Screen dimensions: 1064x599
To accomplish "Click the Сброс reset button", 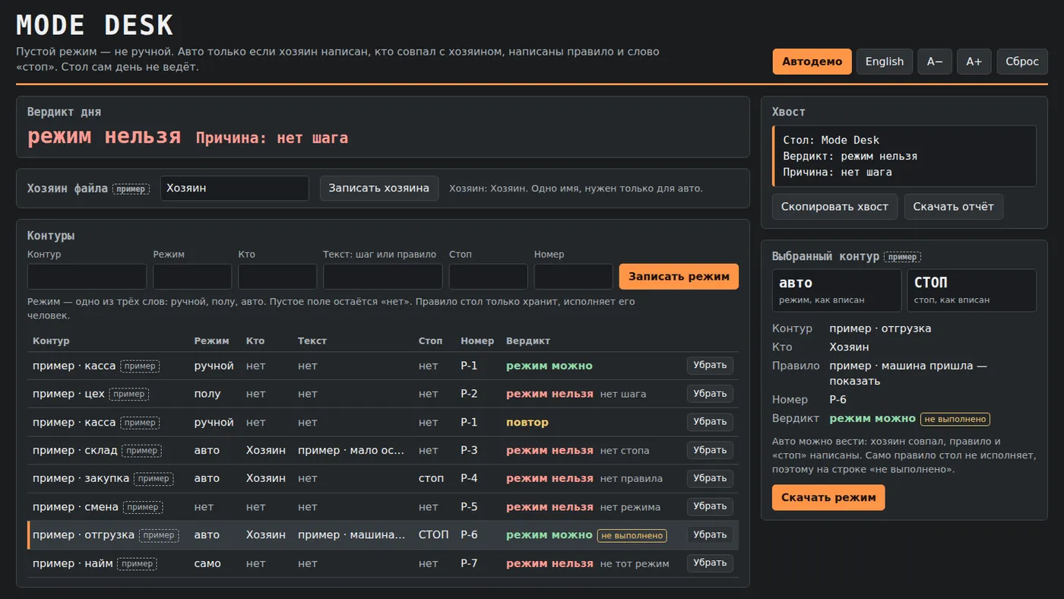I will tap(1022, 62).
